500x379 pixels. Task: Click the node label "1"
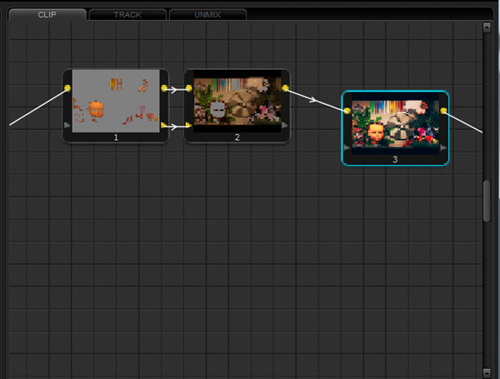tap(116, 137)
